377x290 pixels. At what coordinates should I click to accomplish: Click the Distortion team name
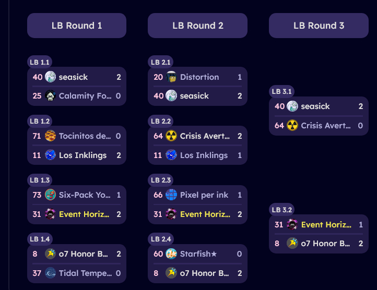[x=199, y=77]
